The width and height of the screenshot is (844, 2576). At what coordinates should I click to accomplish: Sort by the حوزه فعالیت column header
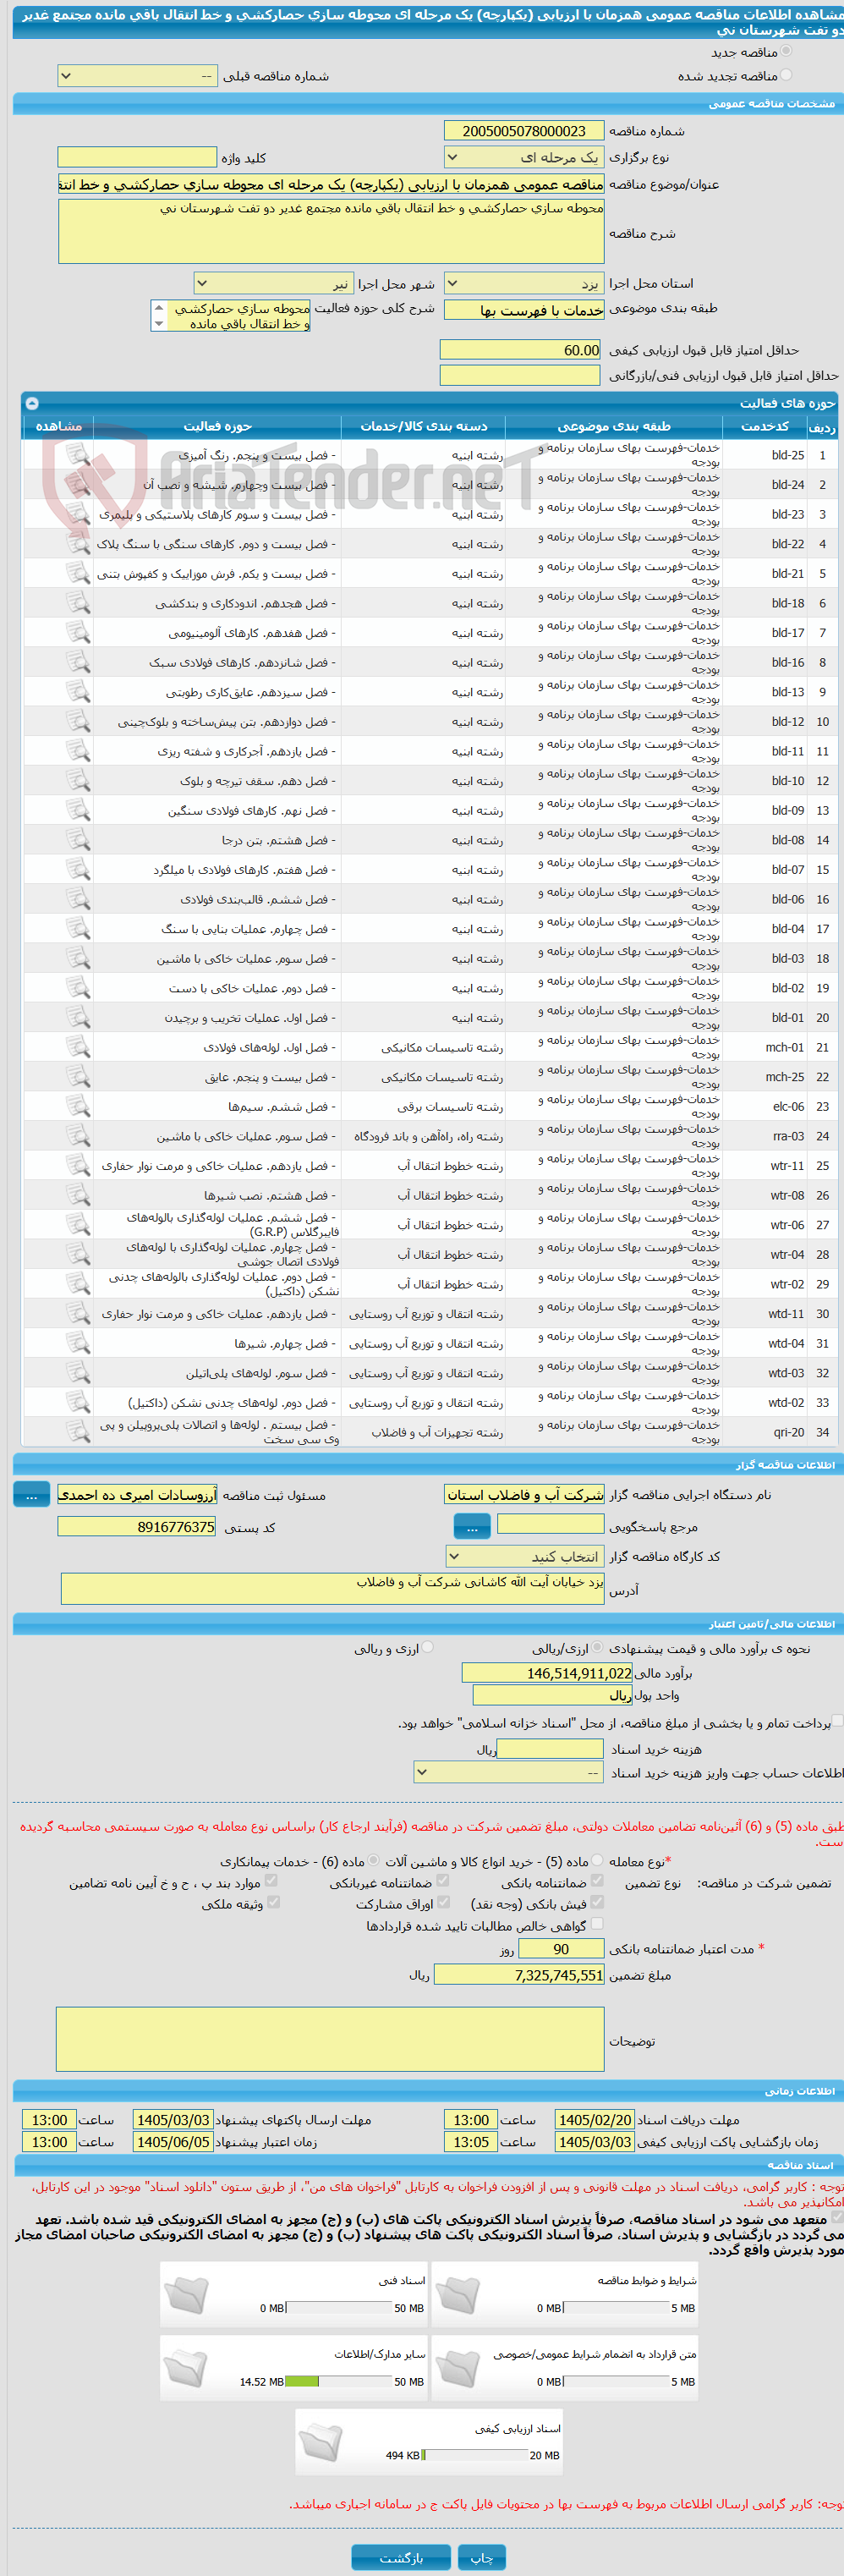(x=217, y=426)
